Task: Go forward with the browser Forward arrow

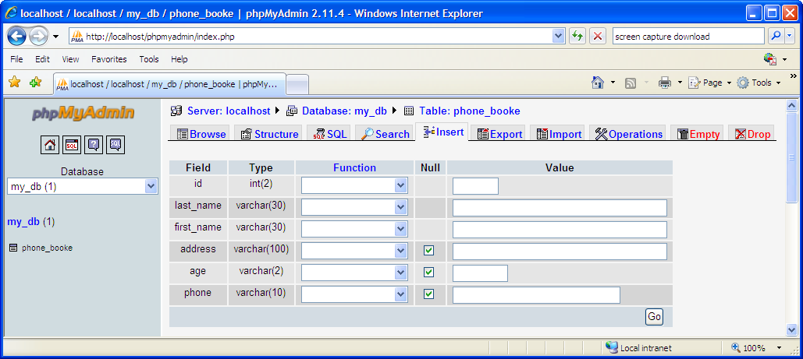Action: tap(38, 37)
